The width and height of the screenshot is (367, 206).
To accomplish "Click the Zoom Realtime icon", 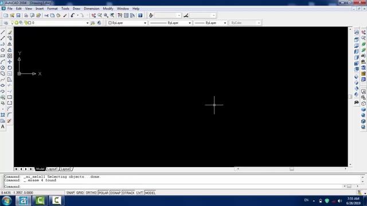I will pyautogui.click(x=100, y=15).
